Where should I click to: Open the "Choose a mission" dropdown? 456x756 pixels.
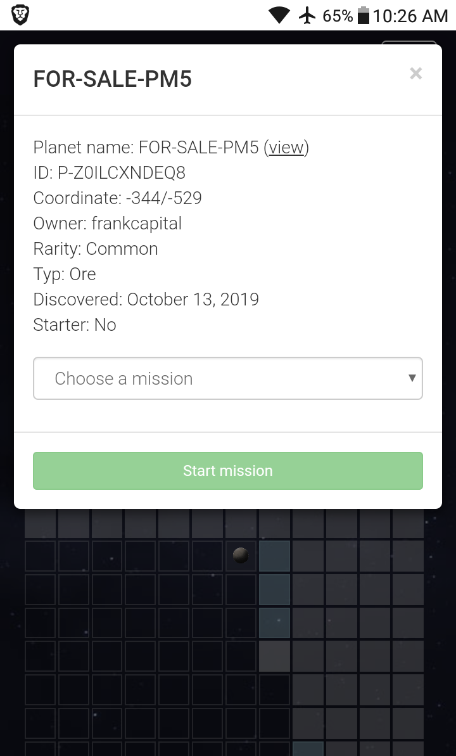point(227,378)
